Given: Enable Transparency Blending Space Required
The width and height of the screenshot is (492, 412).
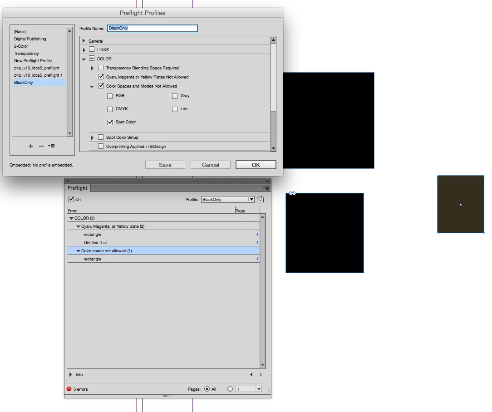Looking at the screenshot, I should 101,68.
